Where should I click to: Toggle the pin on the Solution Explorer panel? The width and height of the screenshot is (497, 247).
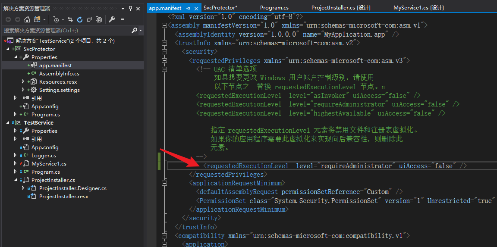pos(131,8)
